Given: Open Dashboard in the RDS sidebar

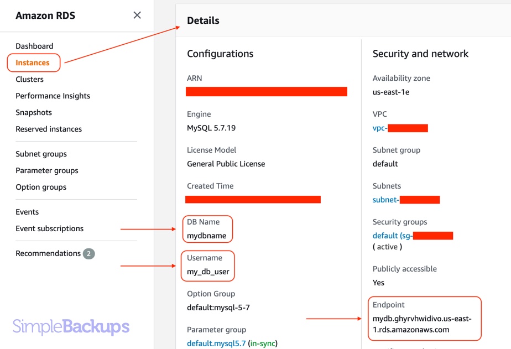Looking at the screenshot, I should [x=34, y=46].
